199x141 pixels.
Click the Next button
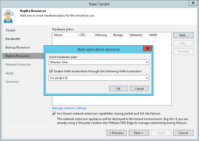[x=139, y=133]
